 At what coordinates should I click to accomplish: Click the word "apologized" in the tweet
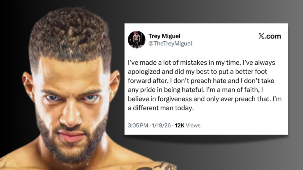tap(143, 72)
